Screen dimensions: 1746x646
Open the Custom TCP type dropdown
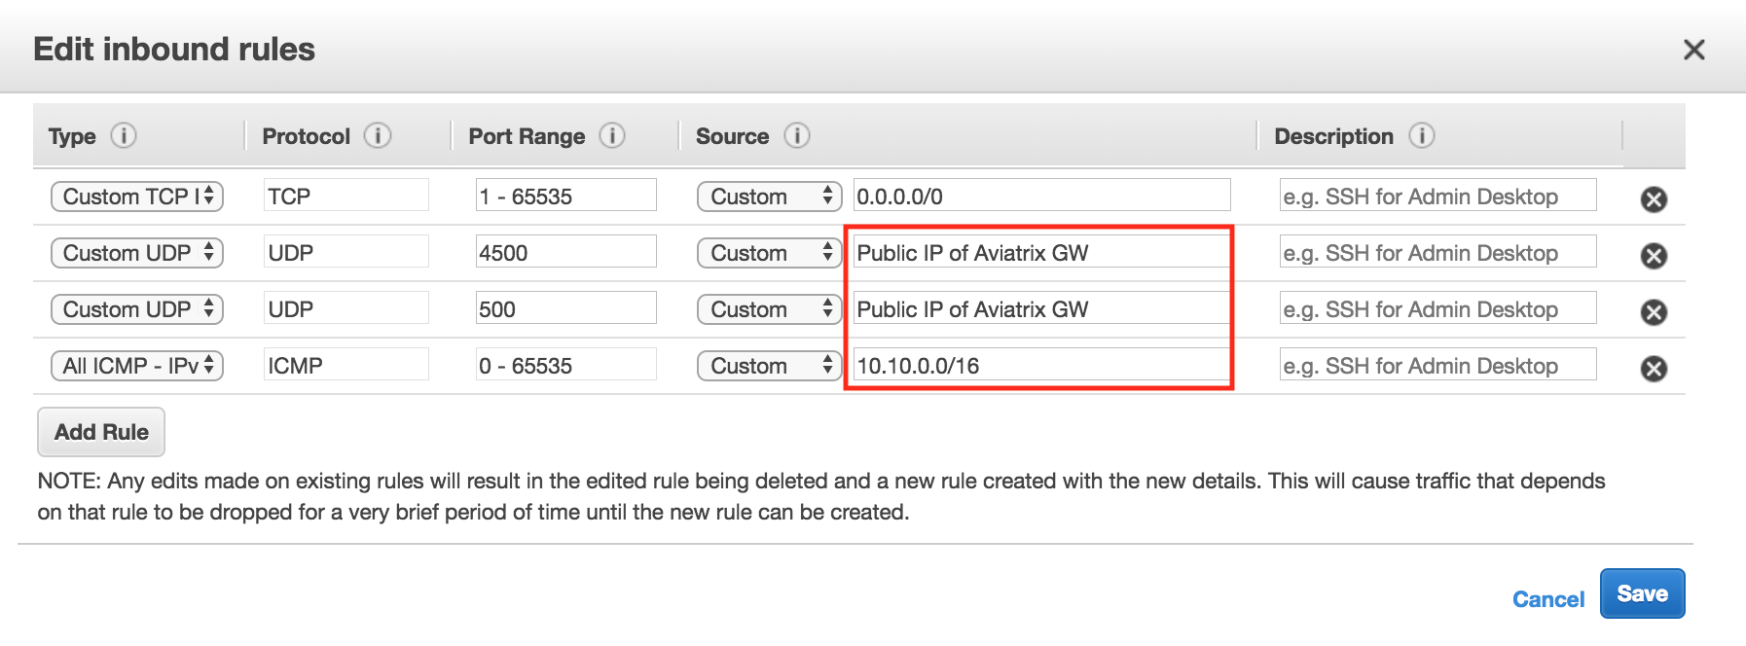coord(137,197)
